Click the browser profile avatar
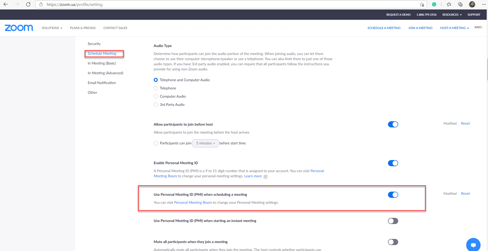The image size is (488, 251). coord(472,4)
